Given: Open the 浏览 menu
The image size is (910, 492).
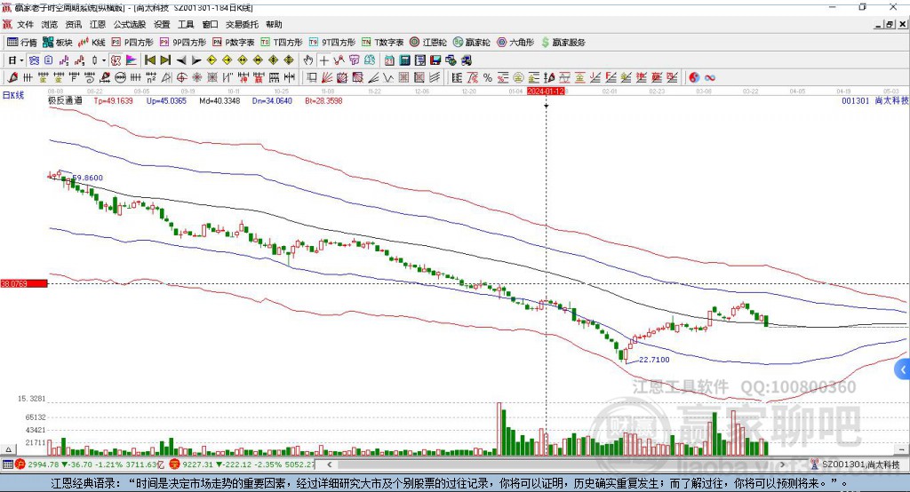Looking at the screenshot, I should tap(50, 24).
